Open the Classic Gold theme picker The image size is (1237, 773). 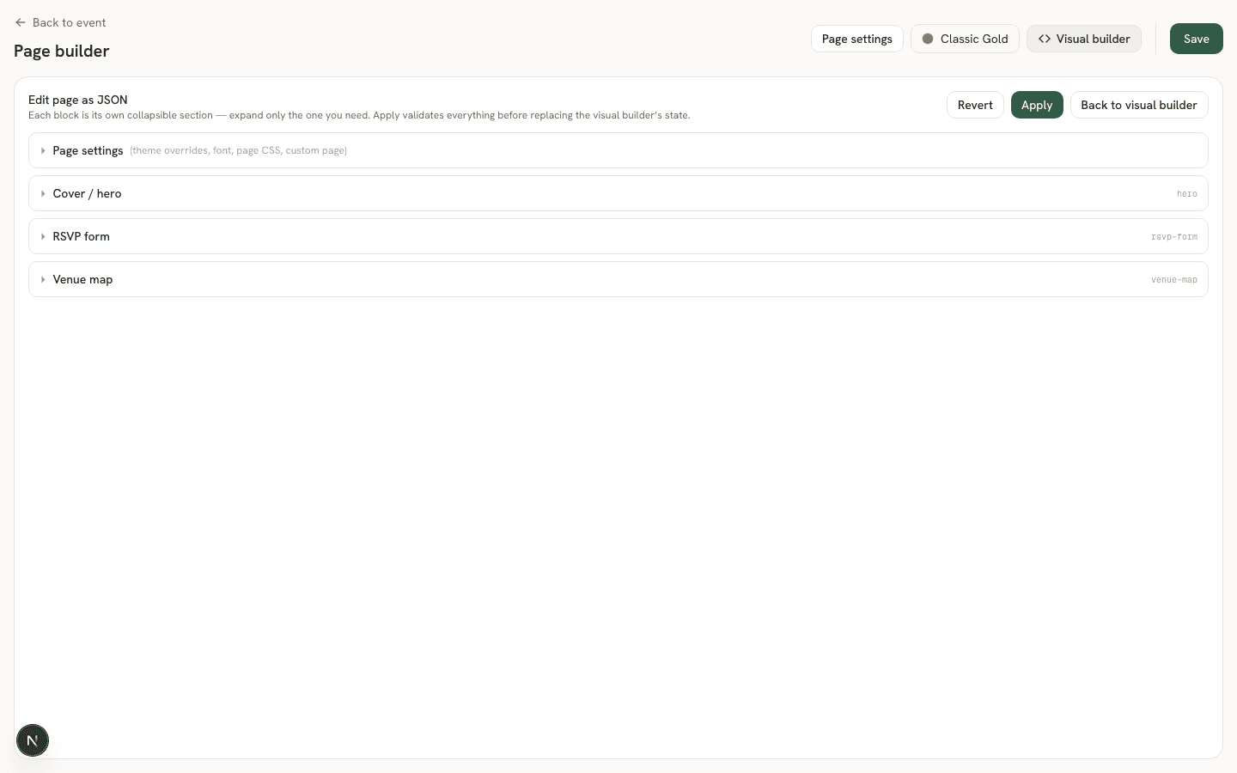click(965, 39)
